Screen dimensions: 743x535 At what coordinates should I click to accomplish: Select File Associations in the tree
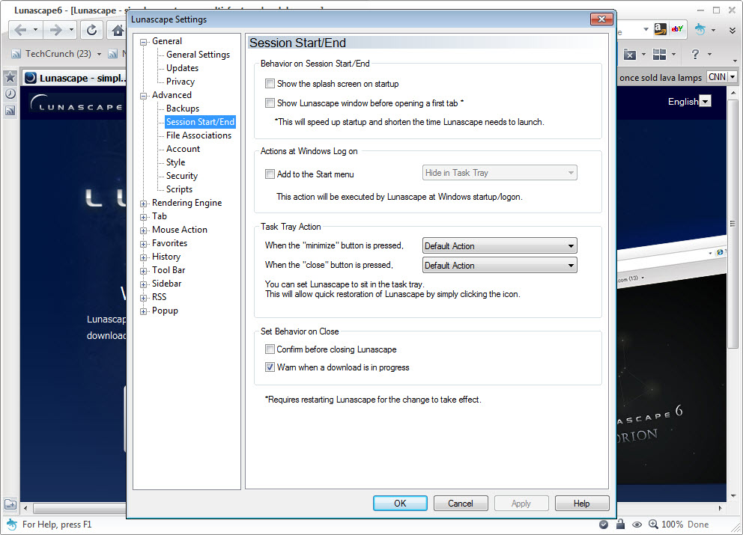pos(199,135)
